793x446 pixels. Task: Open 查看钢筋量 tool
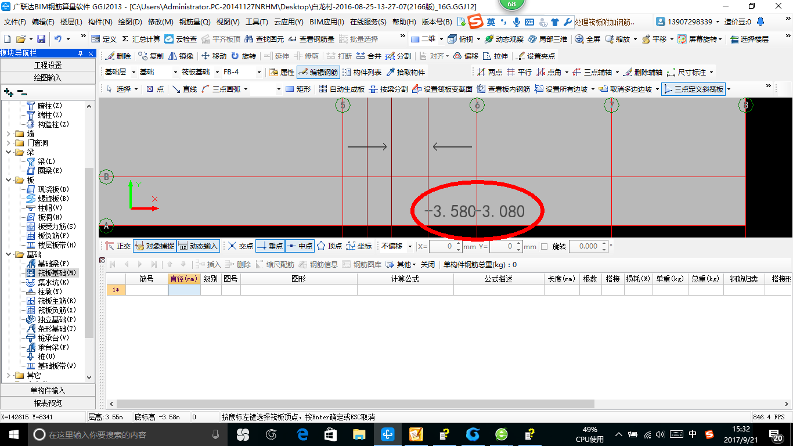point(311,39)
